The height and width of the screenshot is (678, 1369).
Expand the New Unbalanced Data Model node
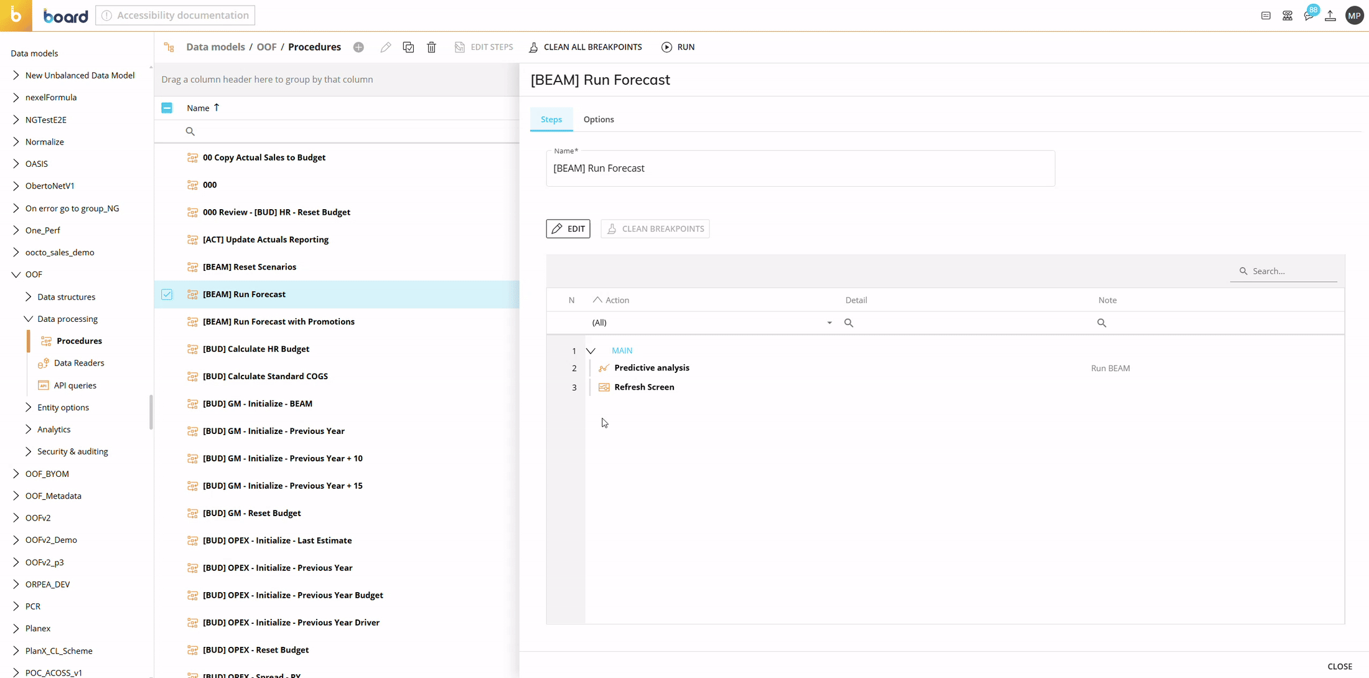16,75
